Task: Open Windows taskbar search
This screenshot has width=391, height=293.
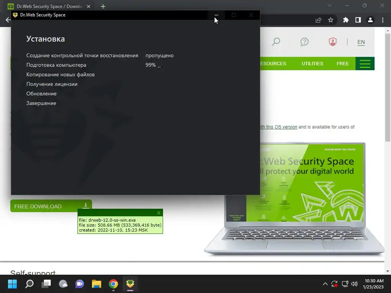Action: 29,284
